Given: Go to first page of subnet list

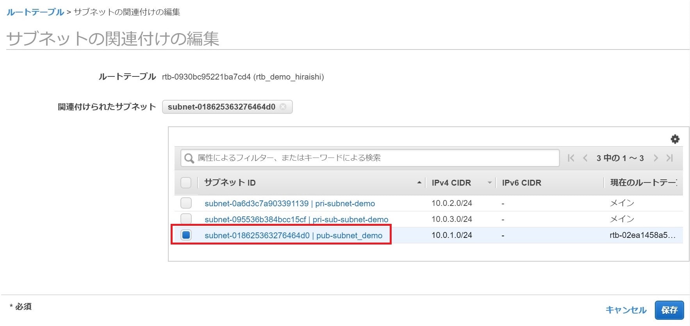Looking at the screenshot, I should pos(571,158).
